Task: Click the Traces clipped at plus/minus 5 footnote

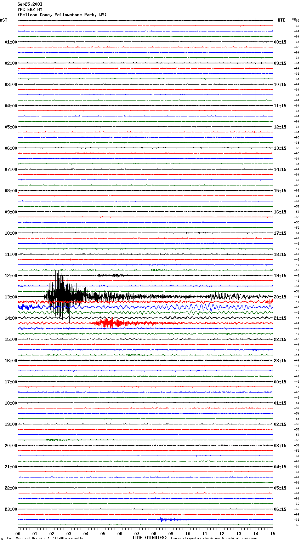Action: pos(214,538)
